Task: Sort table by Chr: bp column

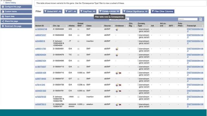Action: [56, 26]
